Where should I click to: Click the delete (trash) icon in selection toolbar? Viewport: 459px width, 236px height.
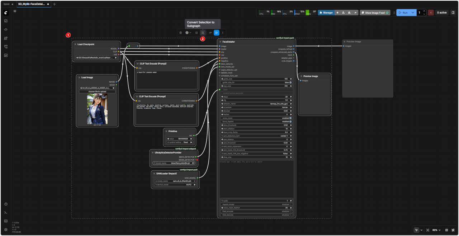pos(181,33)
